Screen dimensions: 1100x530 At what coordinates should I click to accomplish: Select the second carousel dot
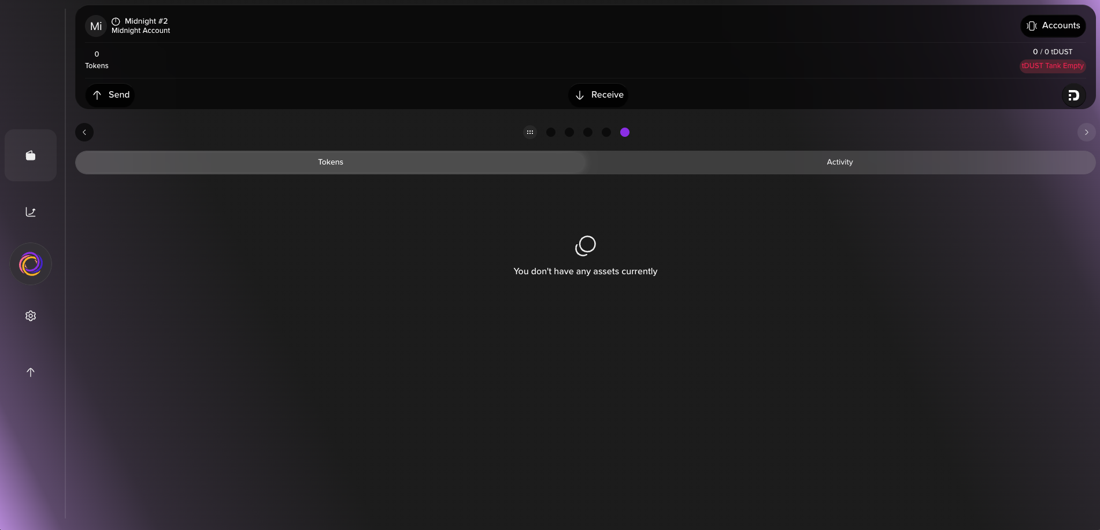pyautogui.click(x=569, y=132)
